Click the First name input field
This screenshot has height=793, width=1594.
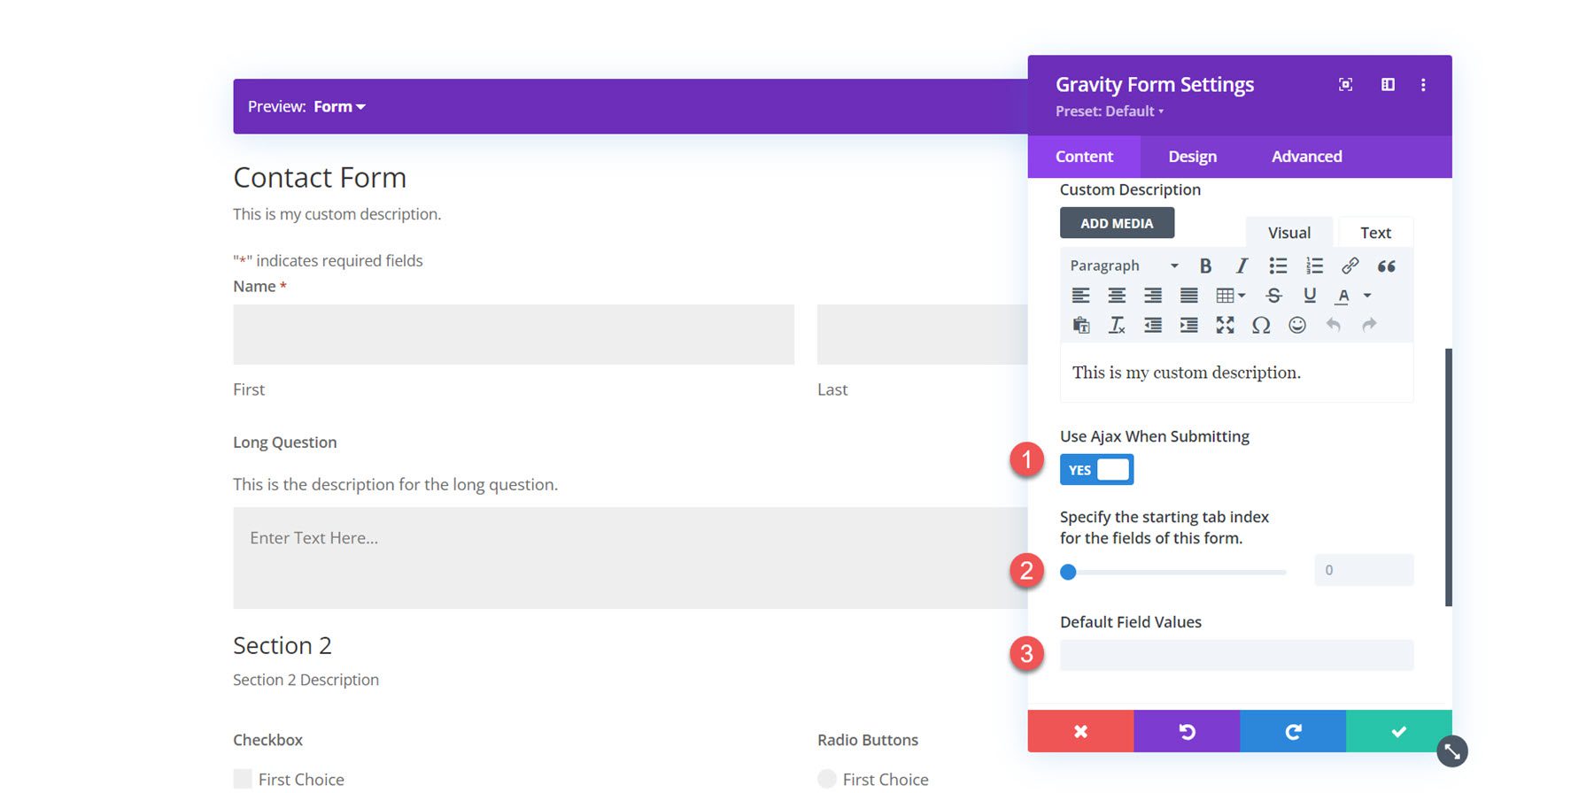pos(514,335)
